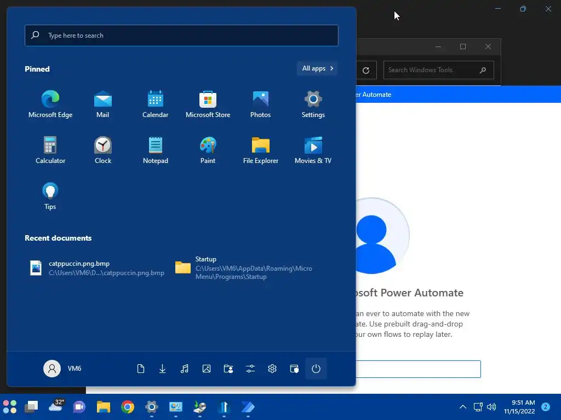561x420 pixels.
Task: Open File Explorer from the taskbar
Action: [x=104, y=407]
